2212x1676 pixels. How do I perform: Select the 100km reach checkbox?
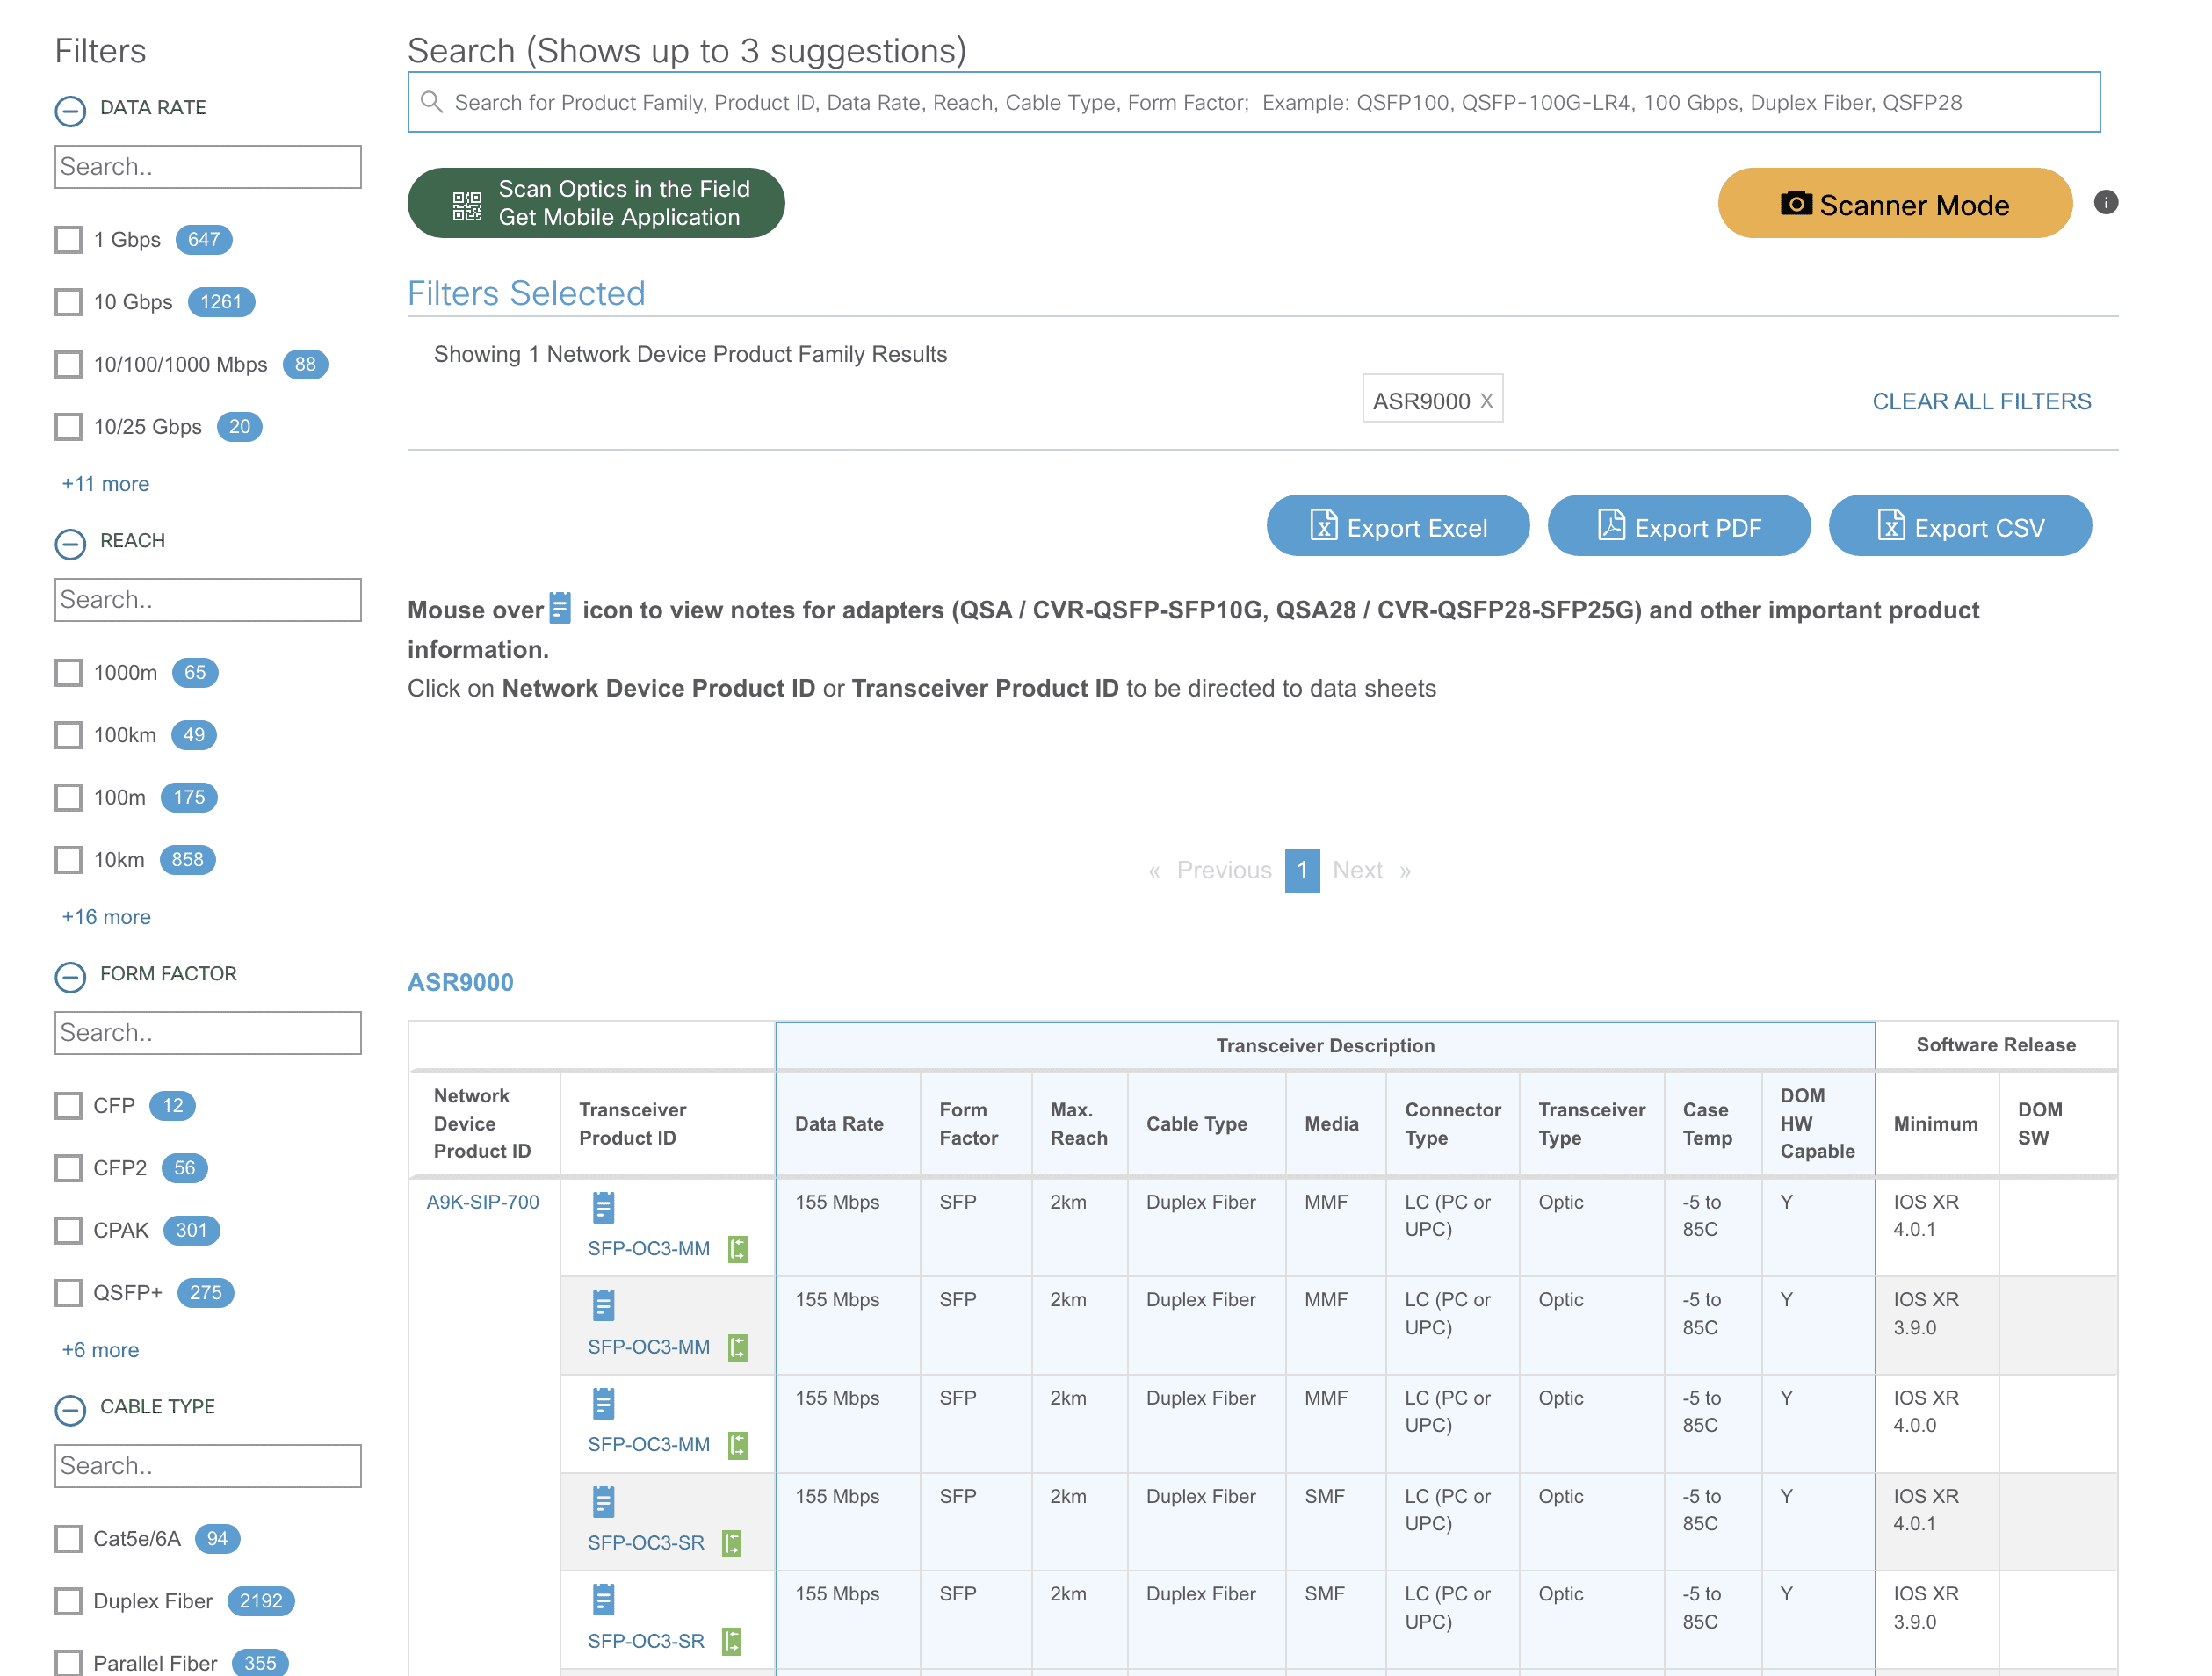68,735
